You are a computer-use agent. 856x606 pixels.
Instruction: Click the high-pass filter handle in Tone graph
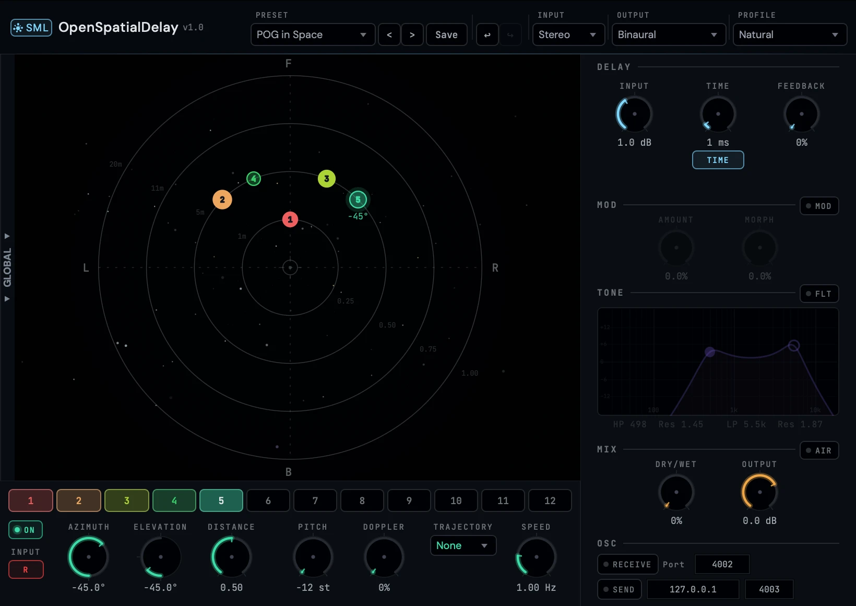coord(710,352)
